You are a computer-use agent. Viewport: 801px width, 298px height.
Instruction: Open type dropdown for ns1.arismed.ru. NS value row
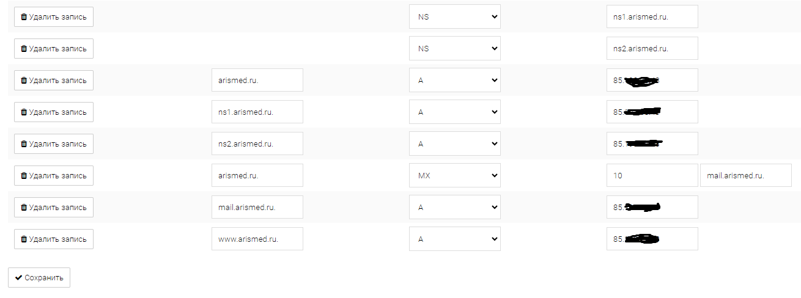point(454,17)
